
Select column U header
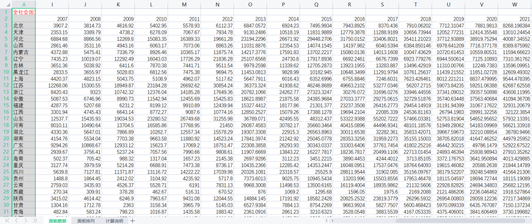pyautogui.click(x=449, y=4)
